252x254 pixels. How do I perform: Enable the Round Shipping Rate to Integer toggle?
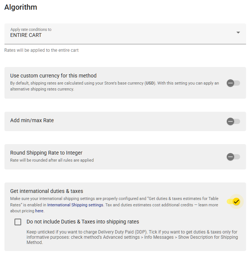click(x=233, y=157)
